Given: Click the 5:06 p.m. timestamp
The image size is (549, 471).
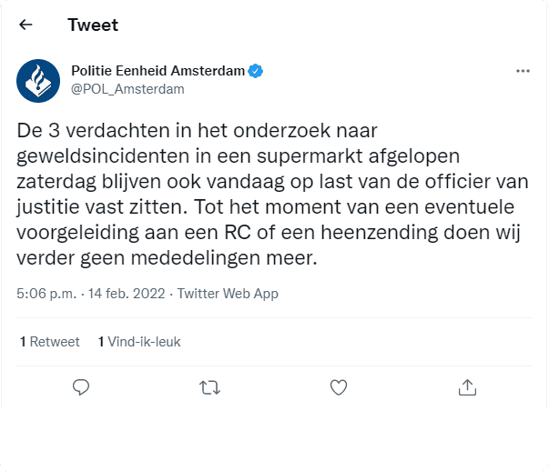Looking at the screenshot, I should [46, 294].
